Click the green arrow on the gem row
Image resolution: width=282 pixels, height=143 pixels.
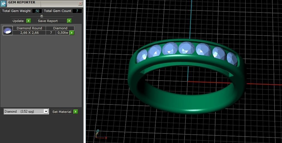72,33
